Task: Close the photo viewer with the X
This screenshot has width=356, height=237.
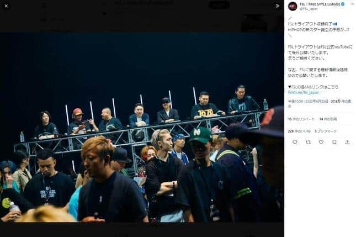Action: 6,6
